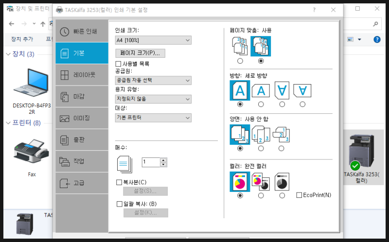Select the landscape orientation icon

pos(261,91)
